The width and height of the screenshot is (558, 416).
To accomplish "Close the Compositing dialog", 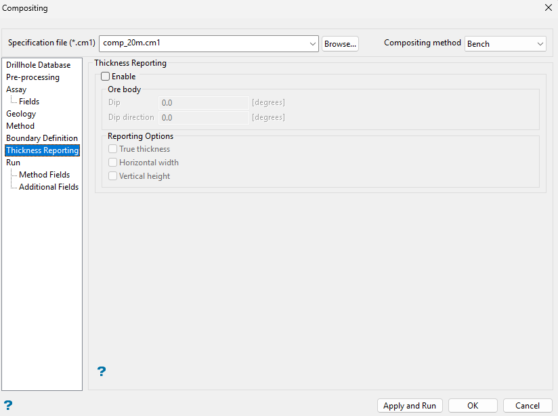I will coord(548,7).
